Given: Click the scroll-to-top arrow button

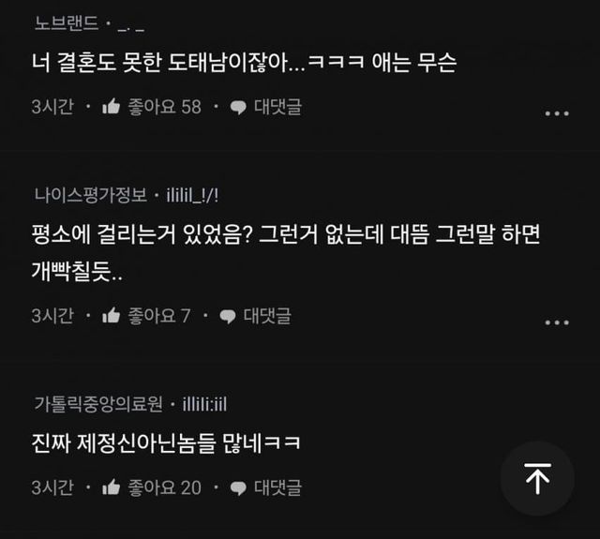Looking at the screenshot, I should point(537,478).
